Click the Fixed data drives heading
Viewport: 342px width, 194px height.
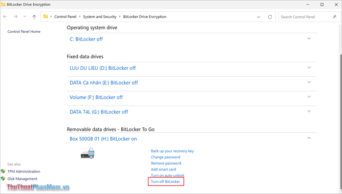(x=85, y=57)
